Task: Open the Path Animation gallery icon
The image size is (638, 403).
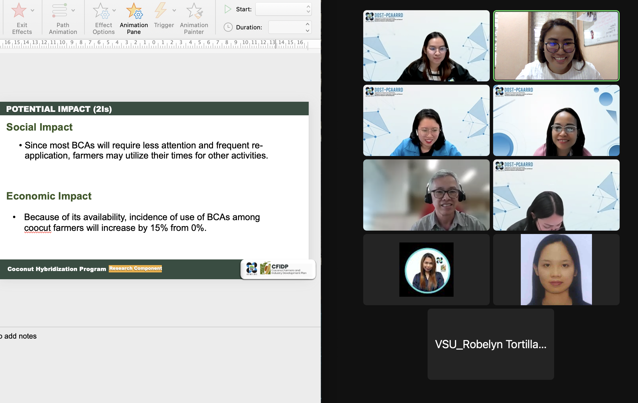Action: coord(59,10)
